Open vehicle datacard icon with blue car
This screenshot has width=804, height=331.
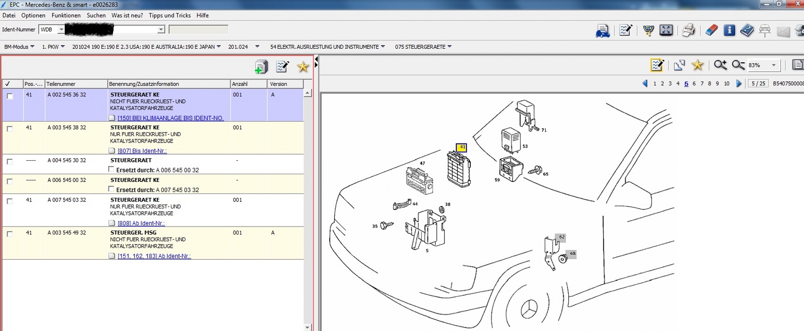(602, 31)
